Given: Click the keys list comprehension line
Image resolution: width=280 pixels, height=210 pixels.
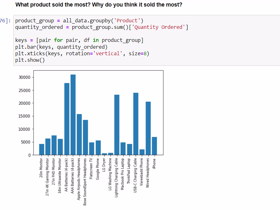Looking at the screenshot, I should [x=79, y=40].
